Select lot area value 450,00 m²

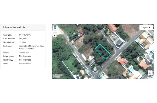point(23,38)
